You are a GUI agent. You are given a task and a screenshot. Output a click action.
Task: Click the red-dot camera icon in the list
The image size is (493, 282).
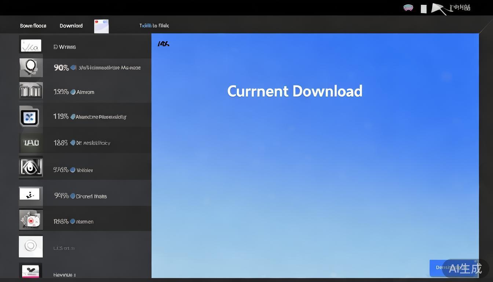pos(31,220)
